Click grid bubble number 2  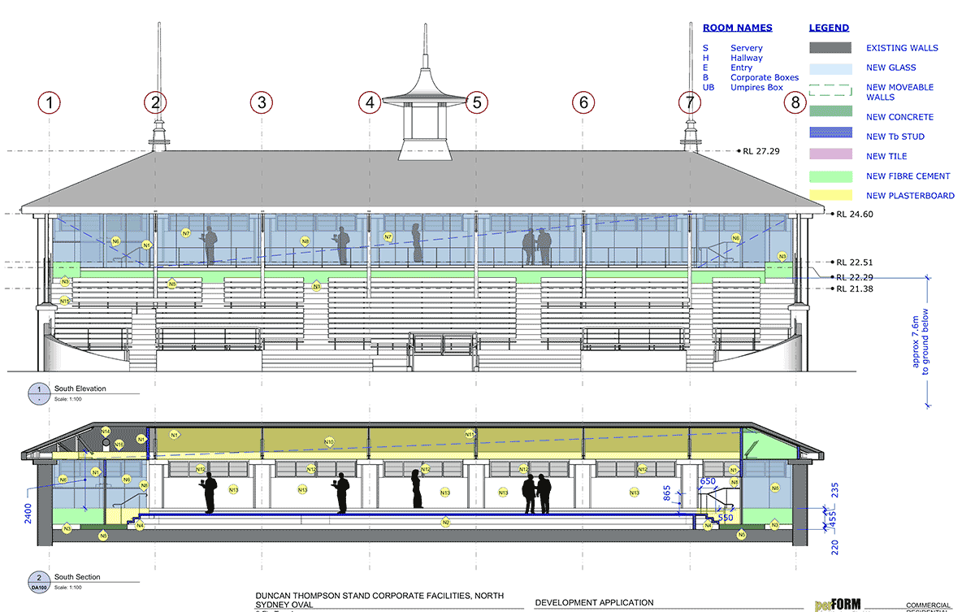point(156,103)
